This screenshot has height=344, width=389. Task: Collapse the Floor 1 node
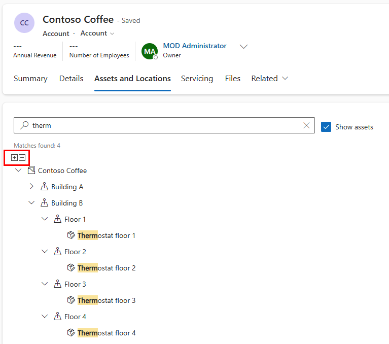(45, 219)
